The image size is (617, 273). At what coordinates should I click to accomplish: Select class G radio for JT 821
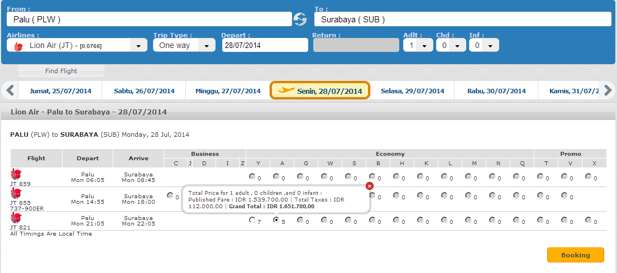tap(300, 220)
